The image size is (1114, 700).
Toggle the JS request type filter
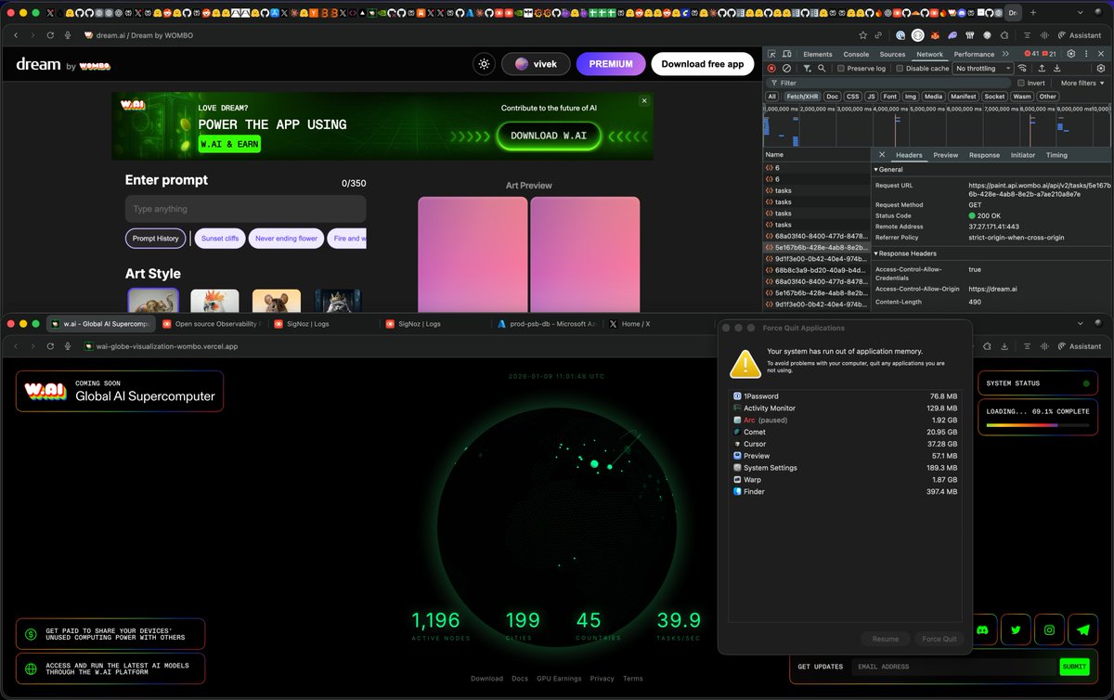(871, 97)
